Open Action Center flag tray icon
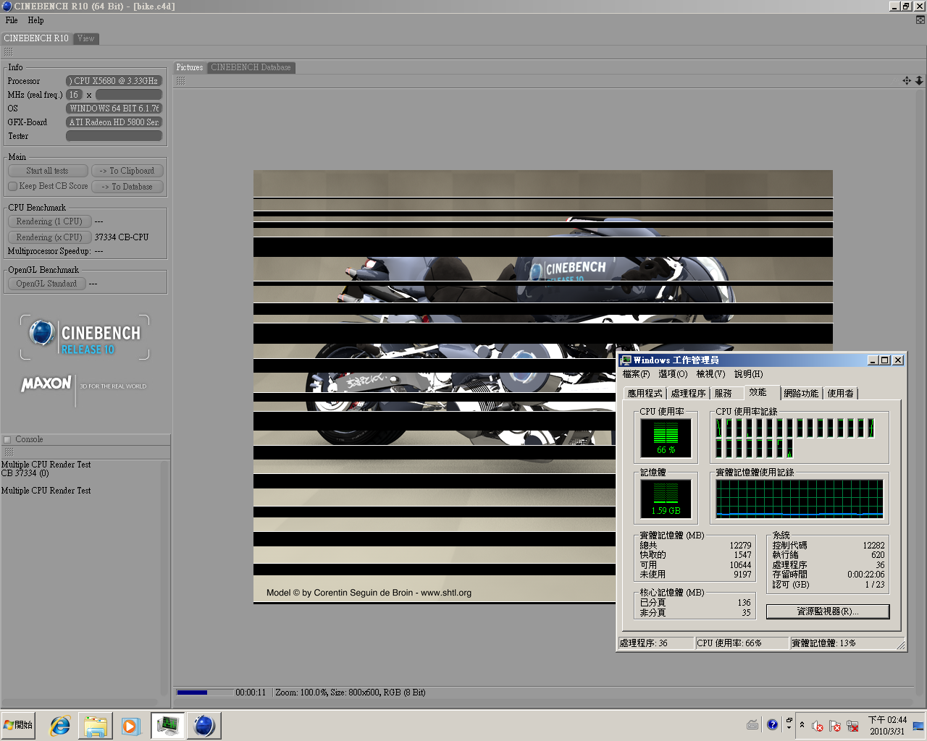This screenshot has height=741, width=927. click(x=835, y=726)
